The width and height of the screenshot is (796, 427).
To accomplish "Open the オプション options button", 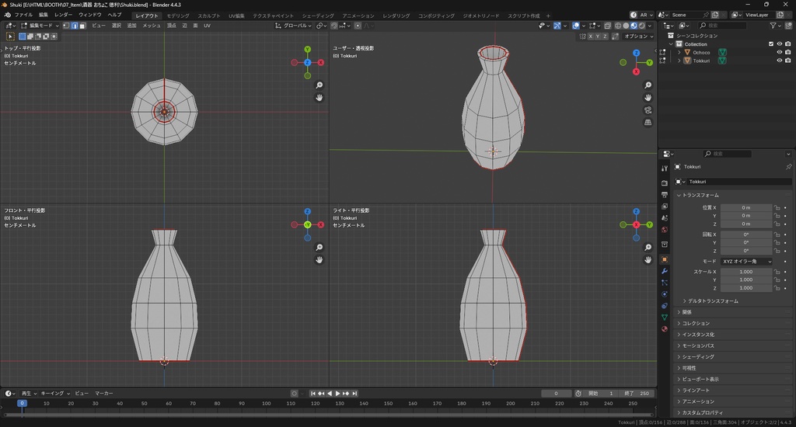I will tap(637, 36).
